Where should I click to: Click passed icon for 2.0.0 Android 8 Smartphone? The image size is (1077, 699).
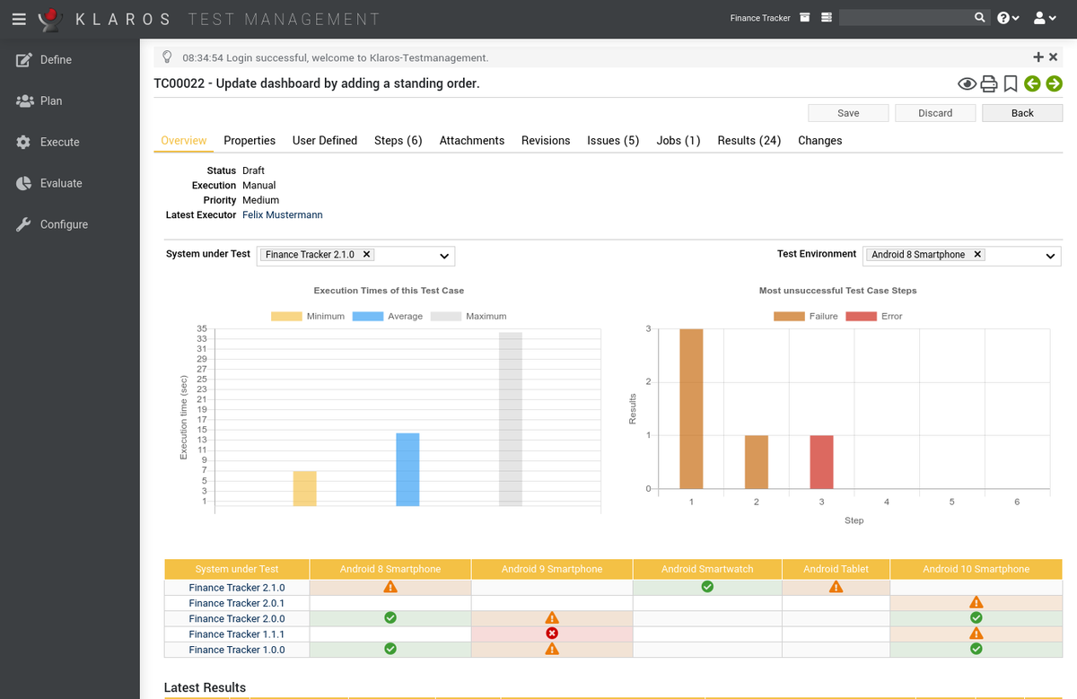[390, 618]
